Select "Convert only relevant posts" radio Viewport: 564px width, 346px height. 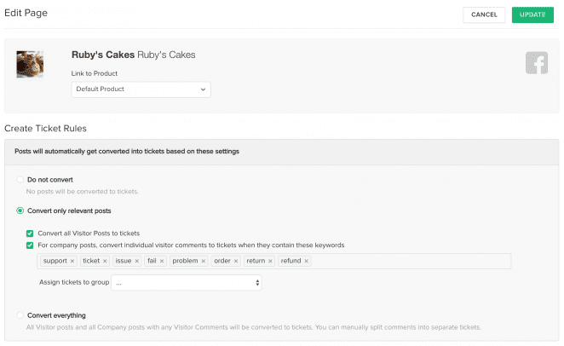(x=20, y=210)
